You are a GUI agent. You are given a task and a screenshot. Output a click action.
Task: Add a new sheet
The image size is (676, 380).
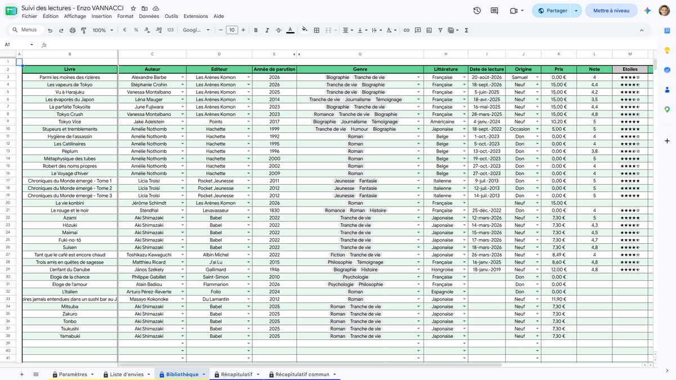pos(22,374)
